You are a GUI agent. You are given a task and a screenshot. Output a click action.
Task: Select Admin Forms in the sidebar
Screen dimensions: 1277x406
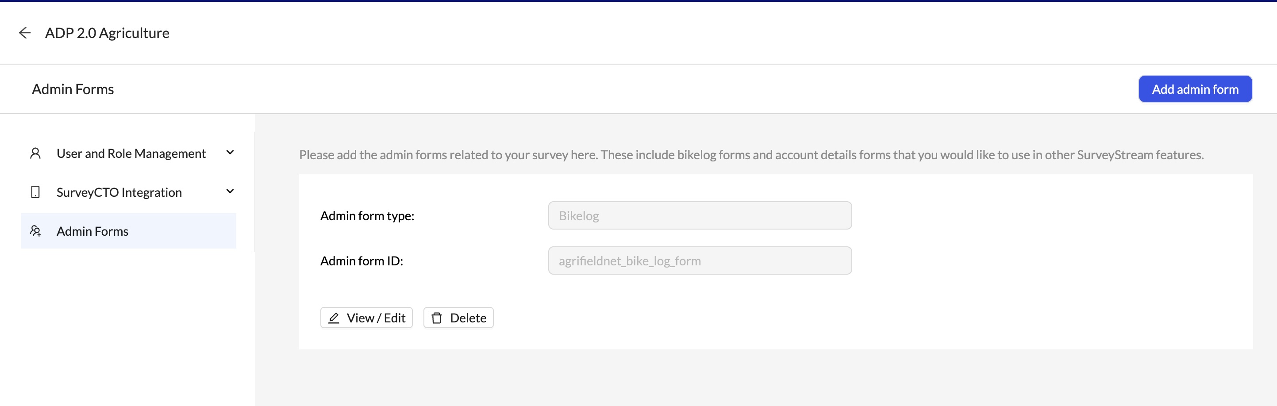pyautogui.click(x=129, y=231)
